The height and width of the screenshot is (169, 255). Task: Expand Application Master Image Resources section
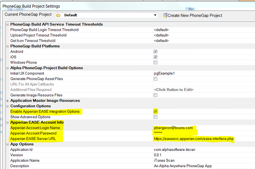point(8,101)
